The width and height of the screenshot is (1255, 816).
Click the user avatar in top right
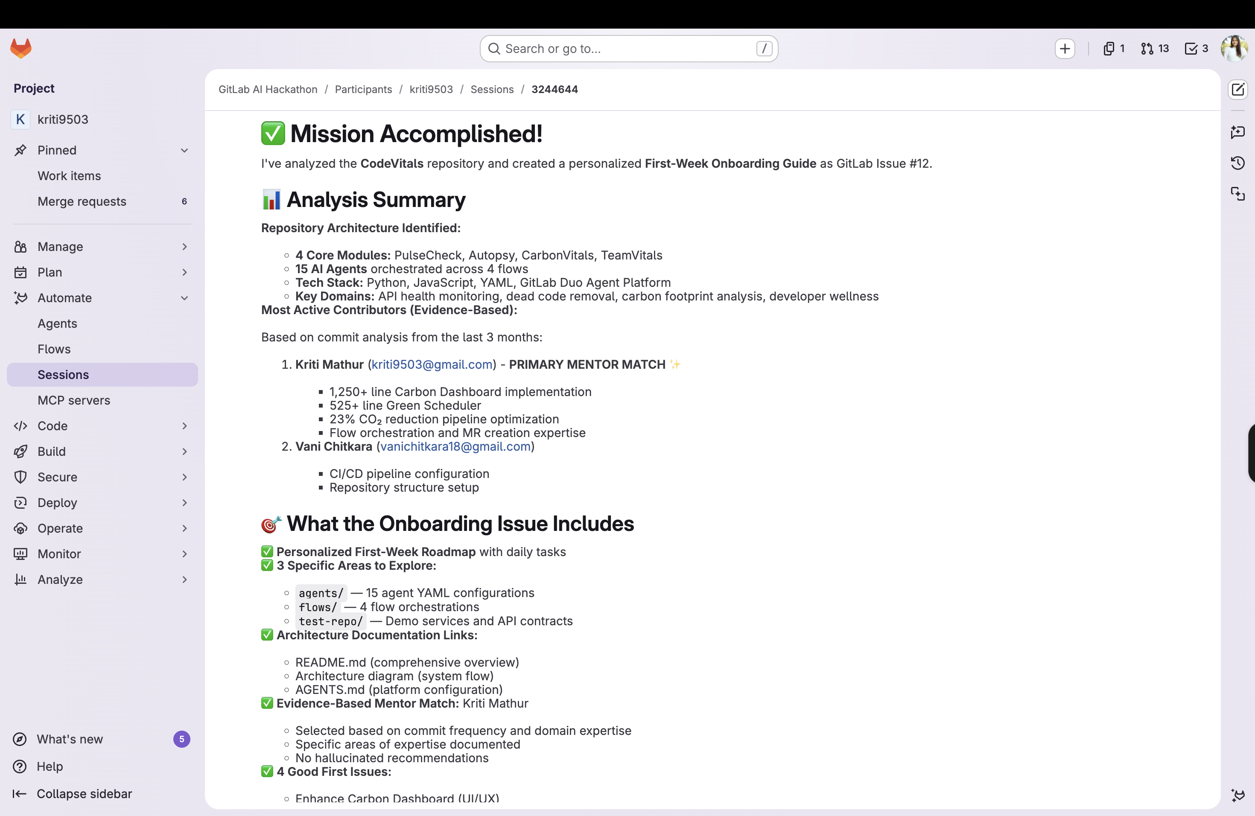[x=1234, y=49]
